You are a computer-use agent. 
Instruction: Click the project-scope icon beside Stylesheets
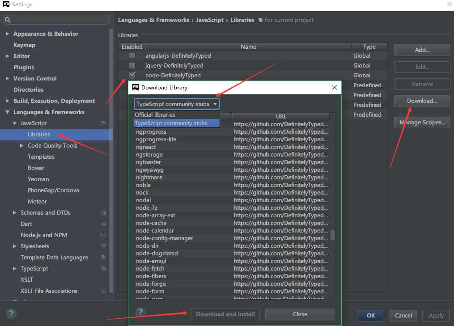pyautogui.click(x=103, y=246)
